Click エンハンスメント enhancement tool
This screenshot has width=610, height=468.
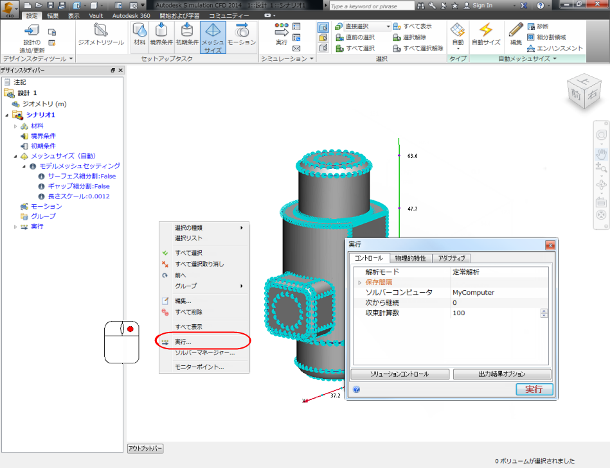click(555, 48)
